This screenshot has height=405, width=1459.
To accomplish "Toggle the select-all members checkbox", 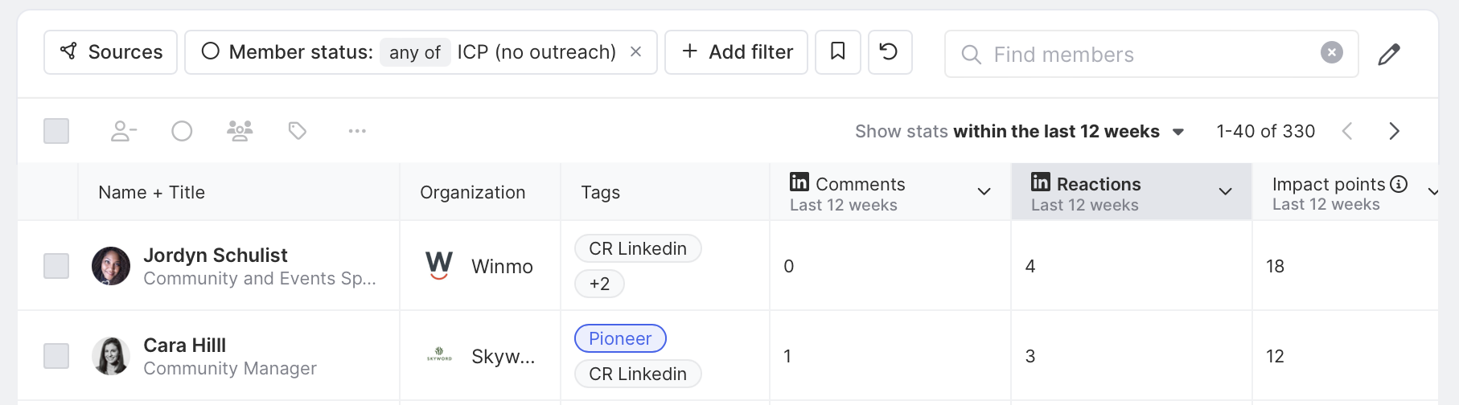I will pyautogui.click(x=56, y=131).
